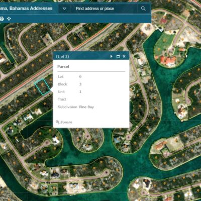Open the print tool icon

(x=2, y=19)
